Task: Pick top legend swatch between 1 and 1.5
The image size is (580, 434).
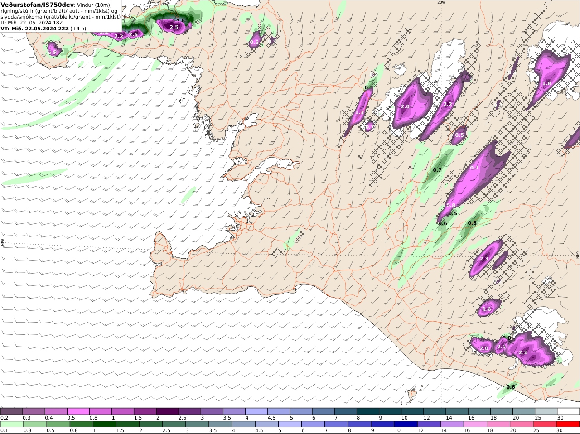Action: click(x=123, y=411)
